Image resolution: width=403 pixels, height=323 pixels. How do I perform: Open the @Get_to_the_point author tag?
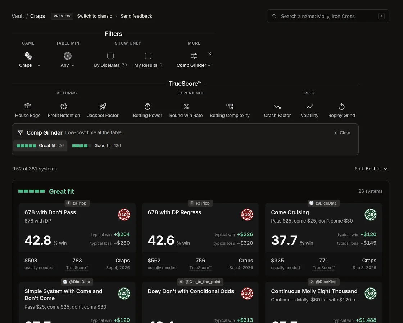click(200, 282)
